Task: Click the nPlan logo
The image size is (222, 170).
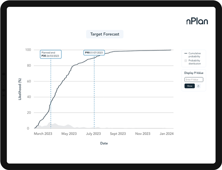Action: tap(197, 21)
